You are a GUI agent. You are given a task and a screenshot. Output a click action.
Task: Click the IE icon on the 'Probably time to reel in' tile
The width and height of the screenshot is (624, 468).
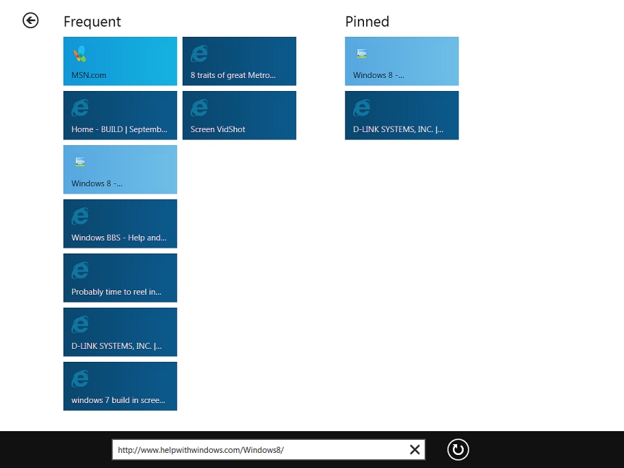[80, 270]
